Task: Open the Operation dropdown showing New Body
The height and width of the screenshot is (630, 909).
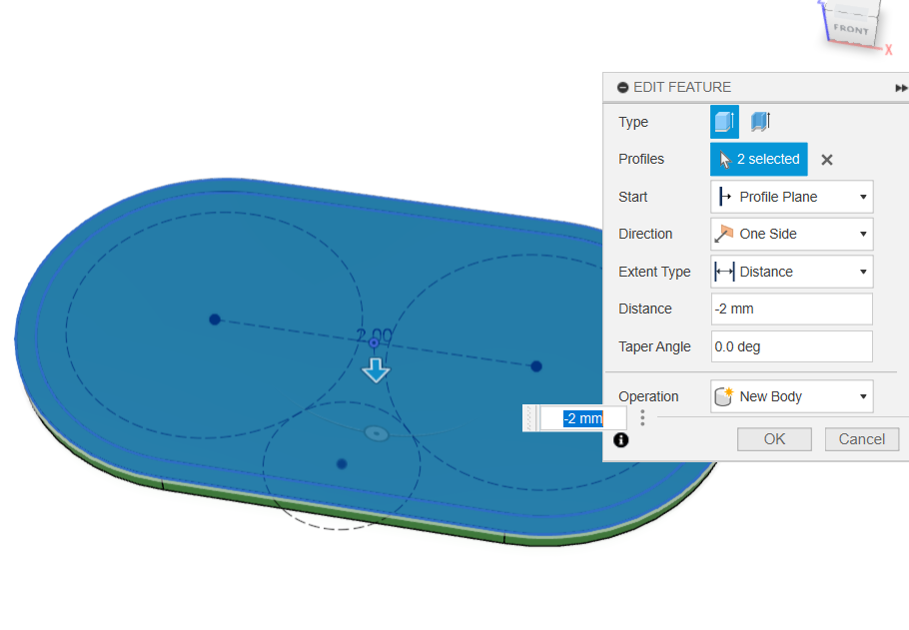Action: [x=791, y=396]
